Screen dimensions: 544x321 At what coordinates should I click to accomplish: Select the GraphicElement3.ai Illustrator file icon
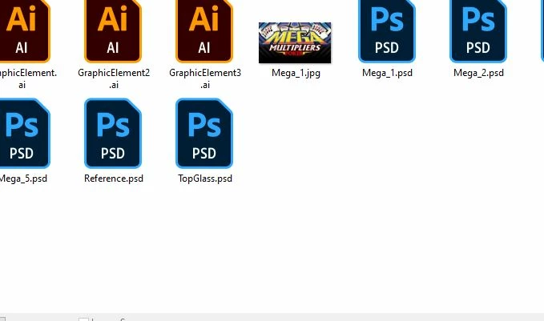click(x=204, y=31)
